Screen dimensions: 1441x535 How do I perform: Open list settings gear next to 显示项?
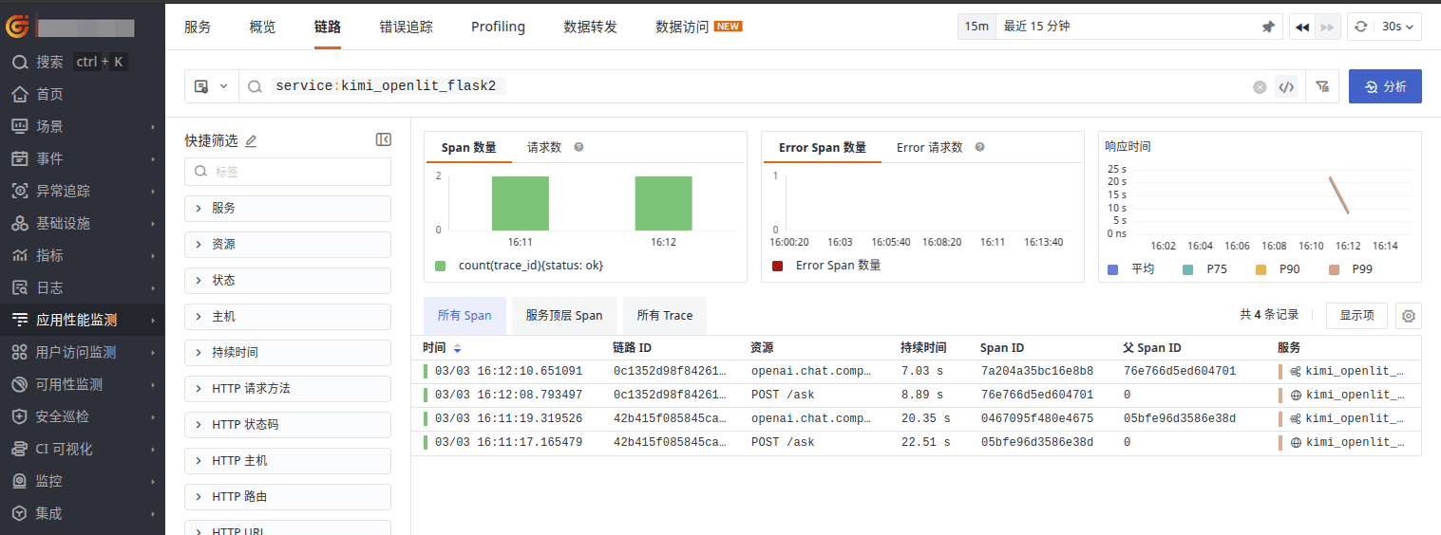coord(1408,316)
